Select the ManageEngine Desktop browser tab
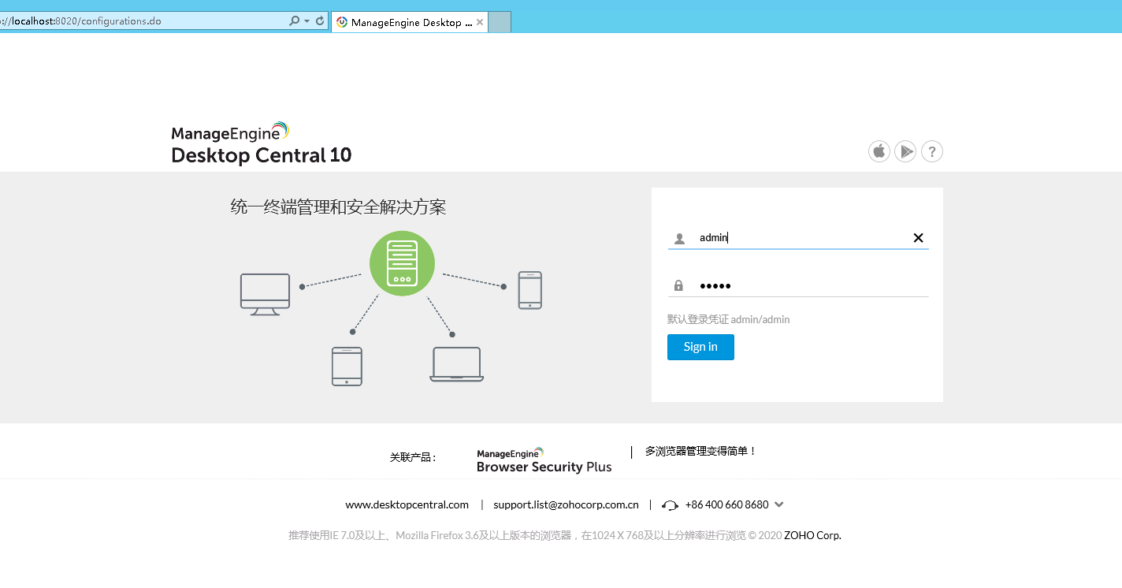The image size is (1122, 588). pyautogui.click(x=410, y=22)
